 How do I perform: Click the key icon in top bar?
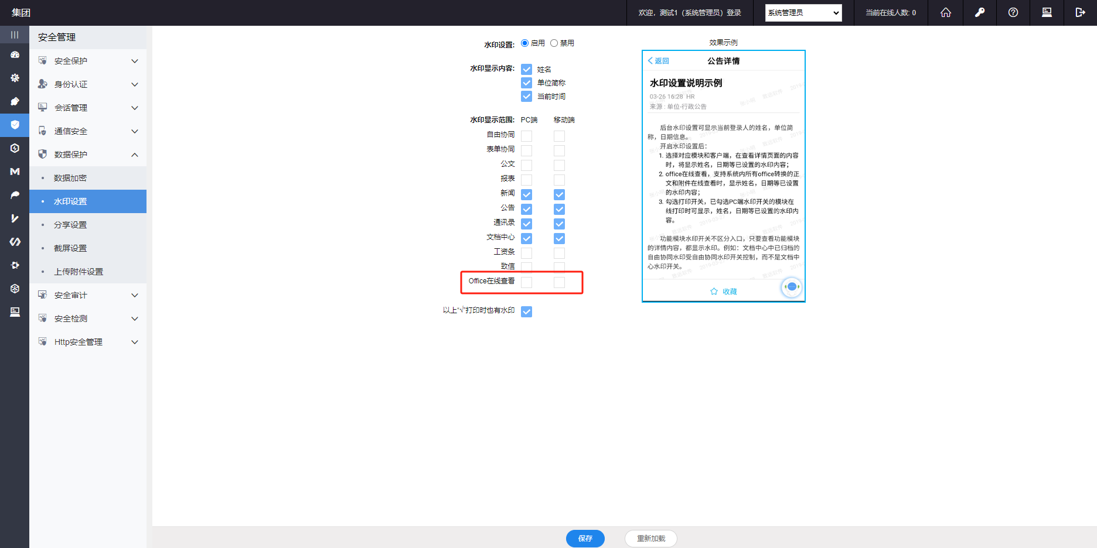point(980,12)
